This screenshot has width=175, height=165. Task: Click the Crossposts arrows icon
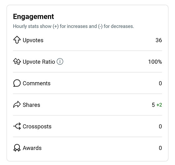coord(17,126)
